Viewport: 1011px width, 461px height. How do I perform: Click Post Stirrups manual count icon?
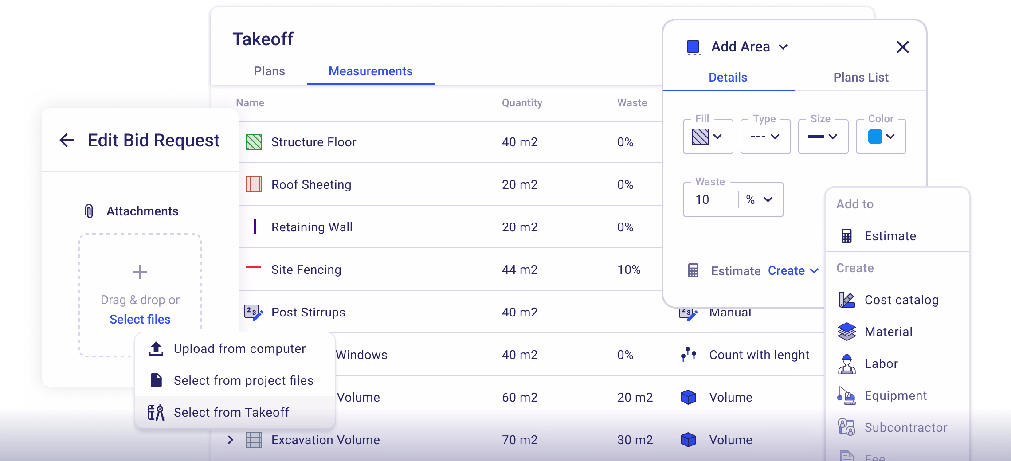254,313
